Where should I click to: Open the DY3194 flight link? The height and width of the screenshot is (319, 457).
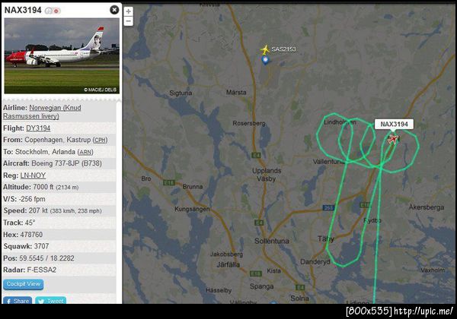(38, 128)
